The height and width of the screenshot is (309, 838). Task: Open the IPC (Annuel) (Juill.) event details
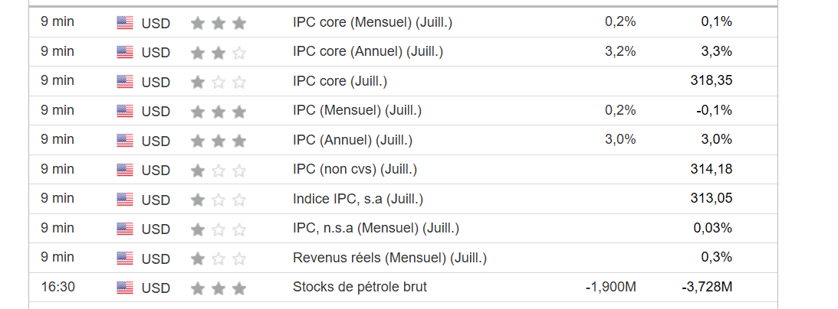[x=353, y=140]
